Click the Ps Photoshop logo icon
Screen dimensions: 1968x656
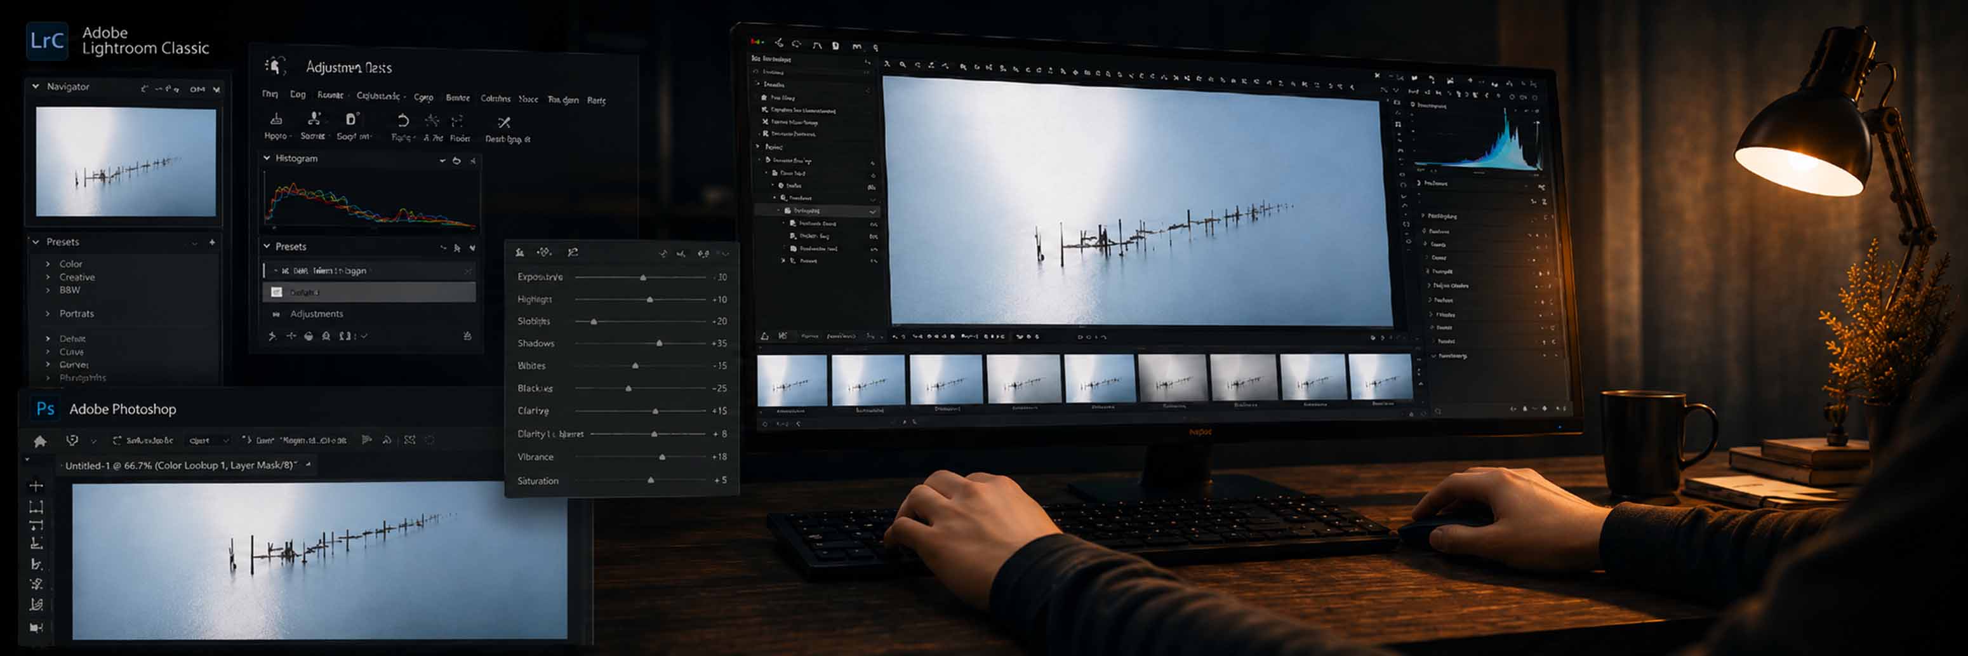coord(45,408)
